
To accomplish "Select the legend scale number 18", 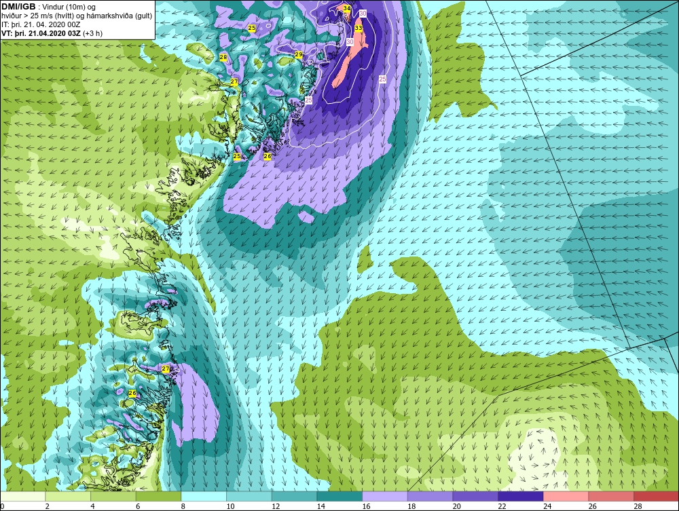I will click(x=411, y=506).
